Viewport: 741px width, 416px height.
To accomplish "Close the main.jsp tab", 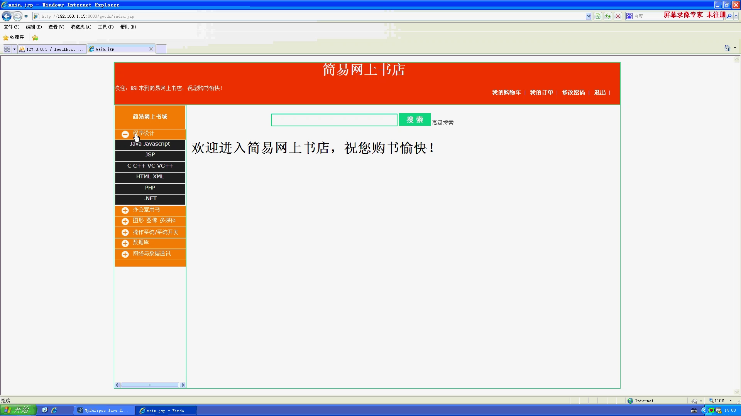I will click(x=151, y=49).
